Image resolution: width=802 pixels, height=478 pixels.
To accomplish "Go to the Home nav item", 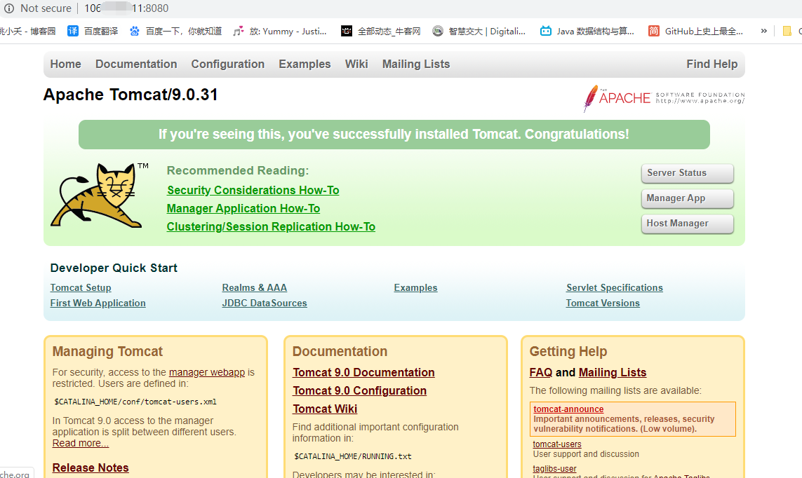I will [x=65, y=64].
